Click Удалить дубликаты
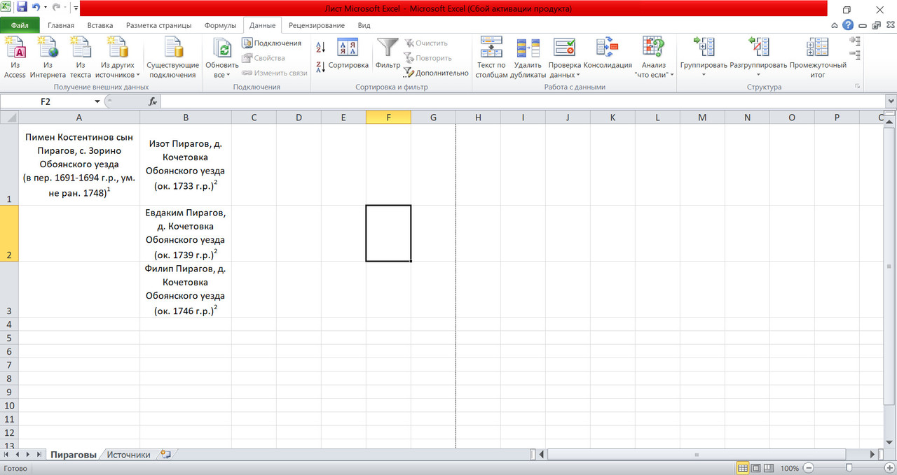This screenshot has height=475, width=897. (x=528, y=58)
